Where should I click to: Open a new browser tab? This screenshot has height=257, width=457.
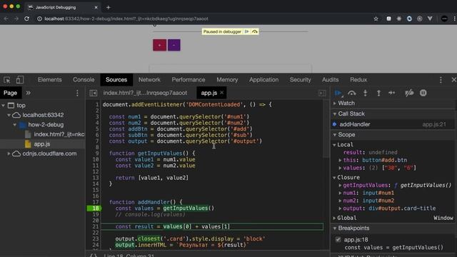(x=108, y=7)
